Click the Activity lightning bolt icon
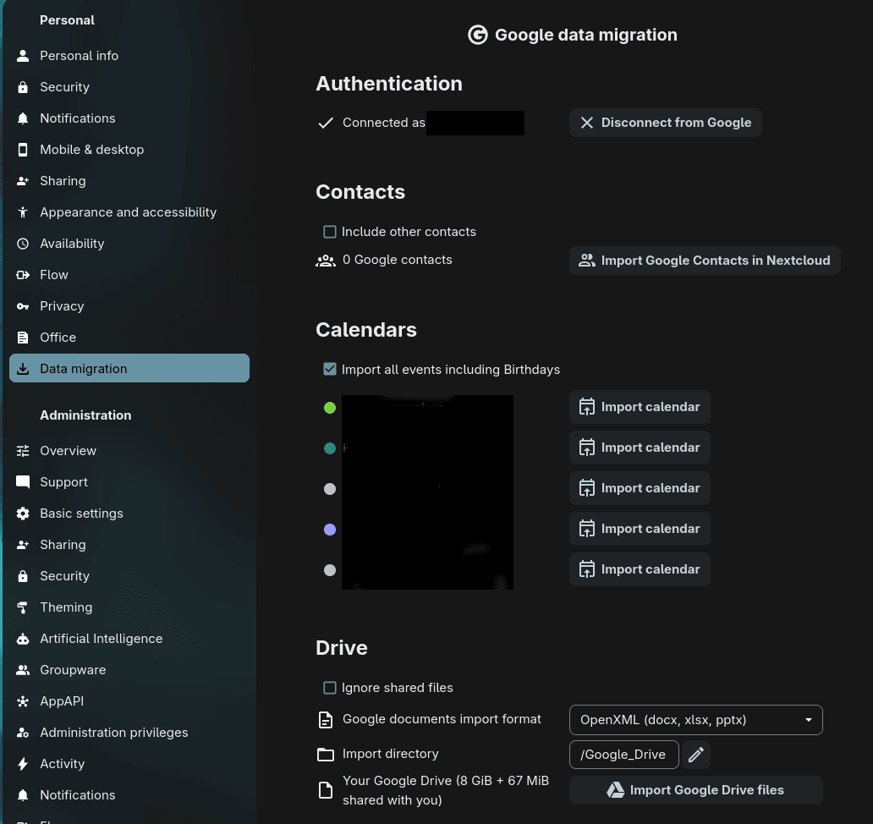Viewport: 873px width, 824px height. click(23, 764)
